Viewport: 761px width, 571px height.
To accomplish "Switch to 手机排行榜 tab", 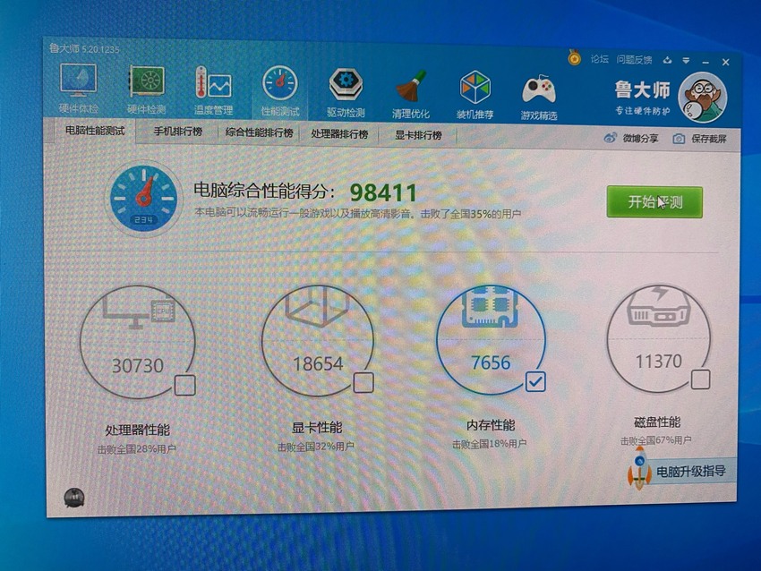I will [177, 132].
